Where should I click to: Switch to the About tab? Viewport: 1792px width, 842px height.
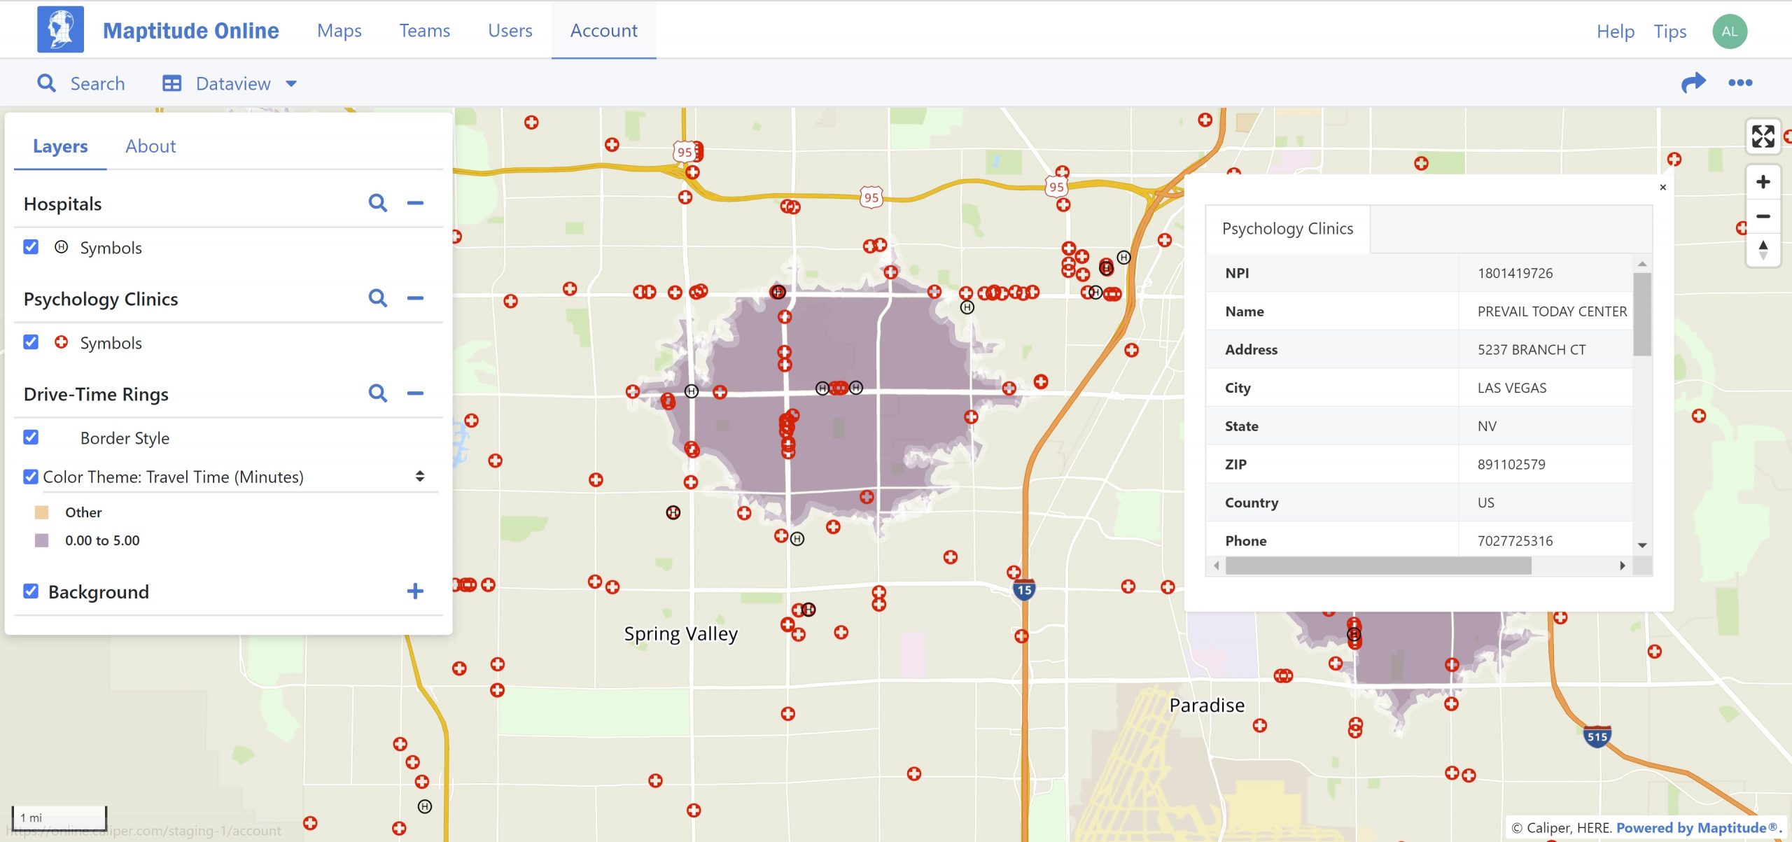(x=150, y=146)
